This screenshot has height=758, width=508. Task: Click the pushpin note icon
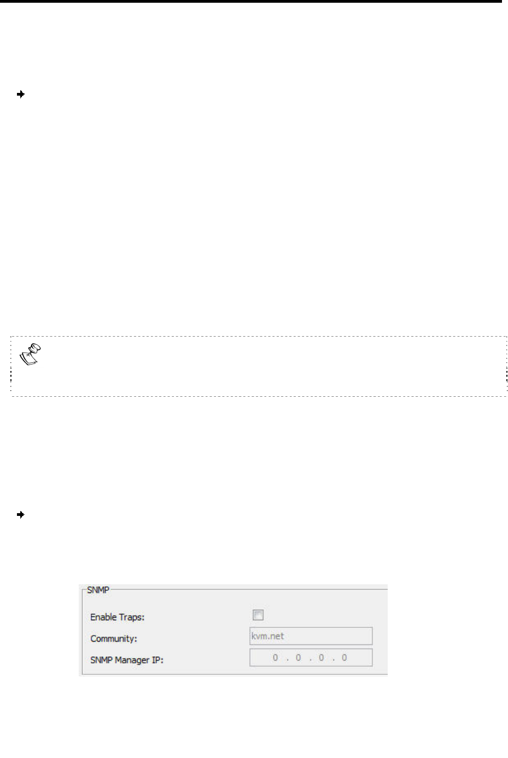point(32,354)
